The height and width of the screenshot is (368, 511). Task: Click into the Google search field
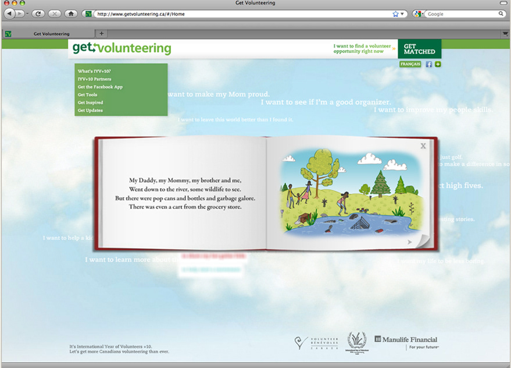click(x=463, y=14)
